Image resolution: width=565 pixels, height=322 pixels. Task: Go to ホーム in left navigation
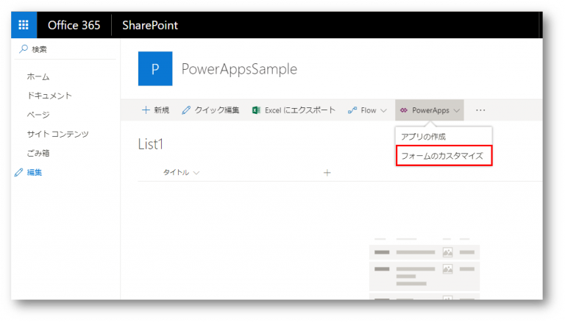[38, 76]
